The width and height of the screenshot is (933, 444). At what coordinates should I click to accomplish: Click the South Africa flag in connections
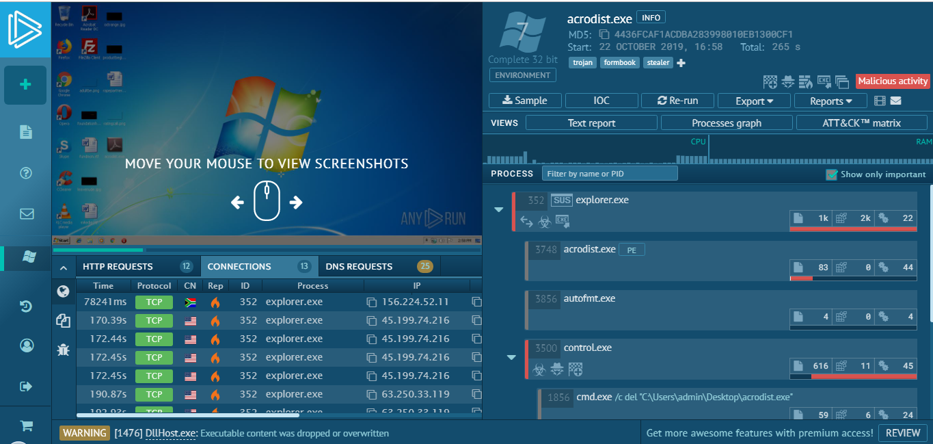pyautogui.click(x=191, y=302)
